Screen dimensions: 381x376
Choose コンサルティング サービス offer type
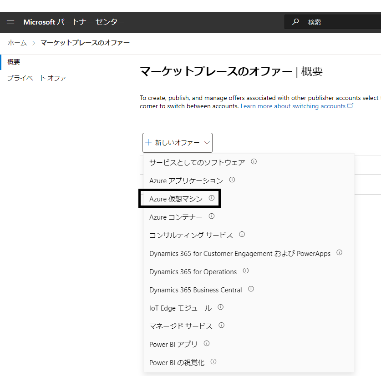[x=191, y=235]
